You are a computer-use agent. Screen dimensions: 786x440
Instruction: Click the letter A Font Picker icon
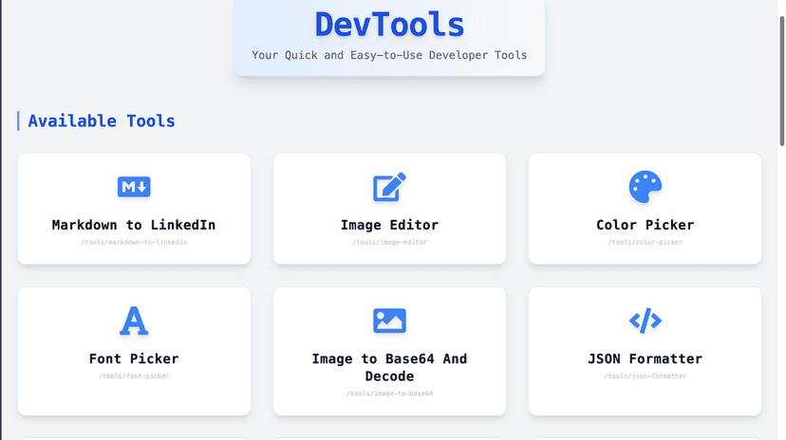tap(134, 321)
